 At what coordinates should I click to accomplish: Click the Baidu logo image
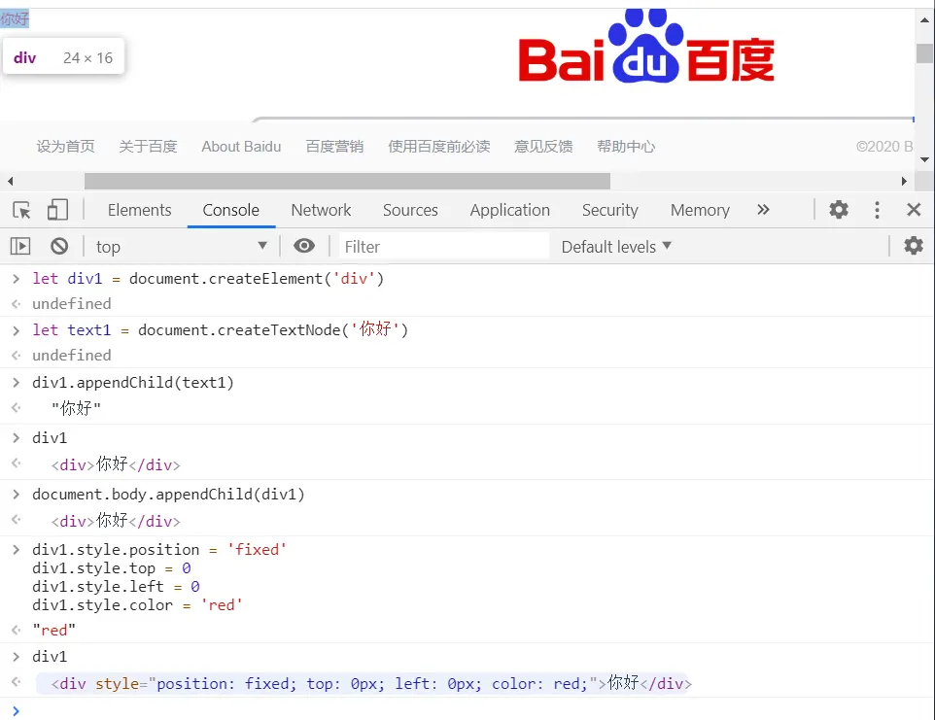[646, 46]
